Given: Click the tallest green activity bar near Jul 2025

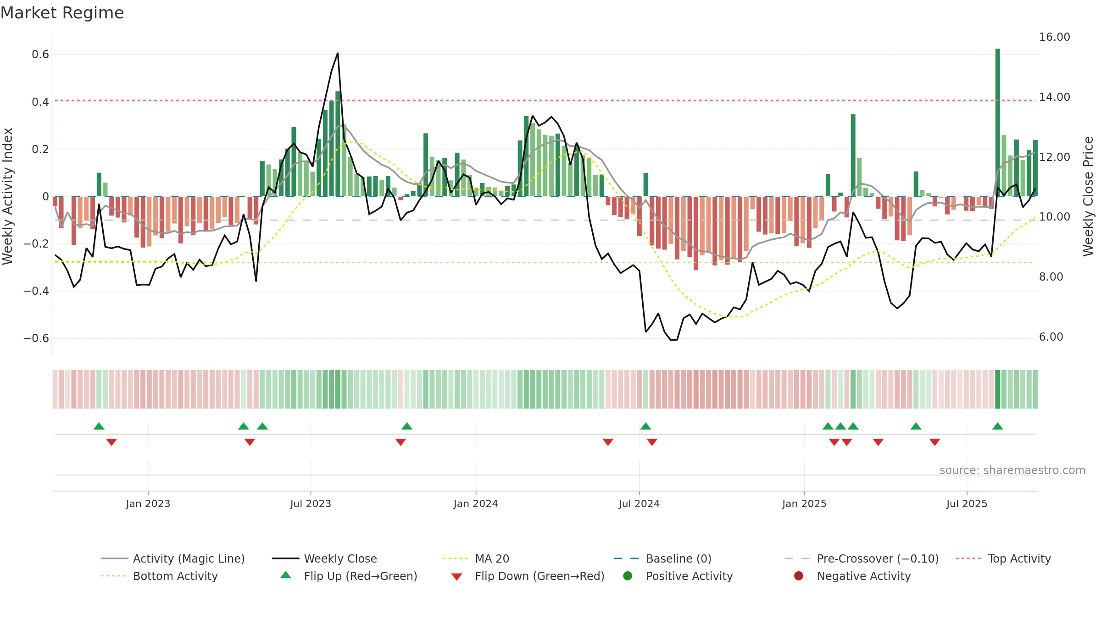Looking at the screenshot, I should pyautogui.click(x=998, y=122).
